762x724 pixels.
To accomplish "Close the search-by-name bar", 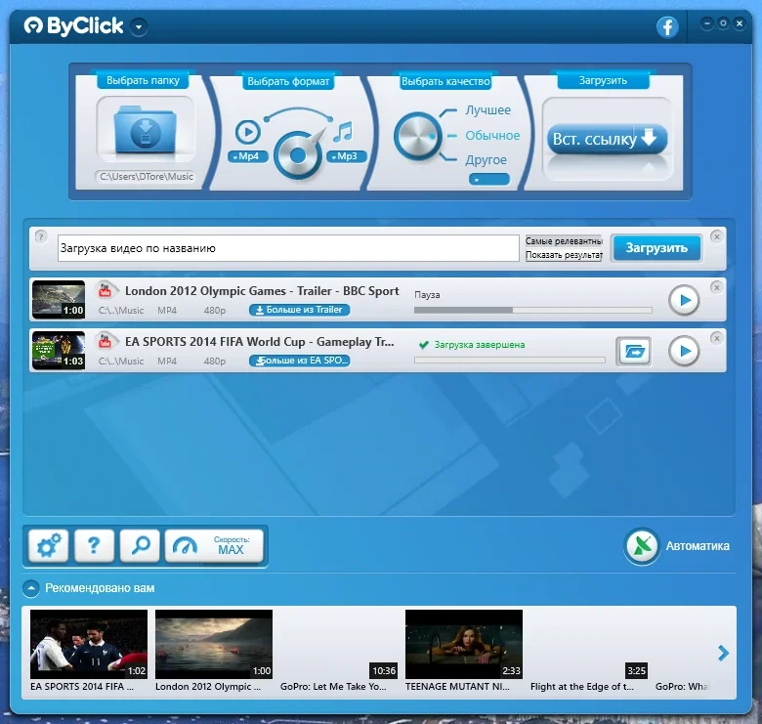I will pyautogui.click(x=716, y=236).
